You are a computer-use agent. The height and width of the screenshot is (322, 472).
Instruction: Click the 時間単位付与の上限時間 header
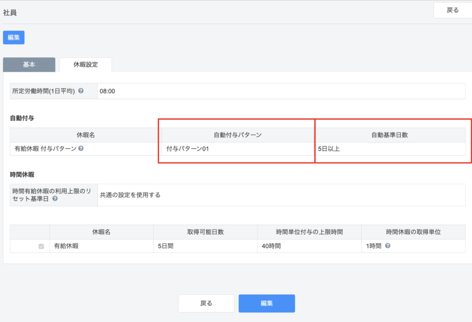click(x=309, y=232)
